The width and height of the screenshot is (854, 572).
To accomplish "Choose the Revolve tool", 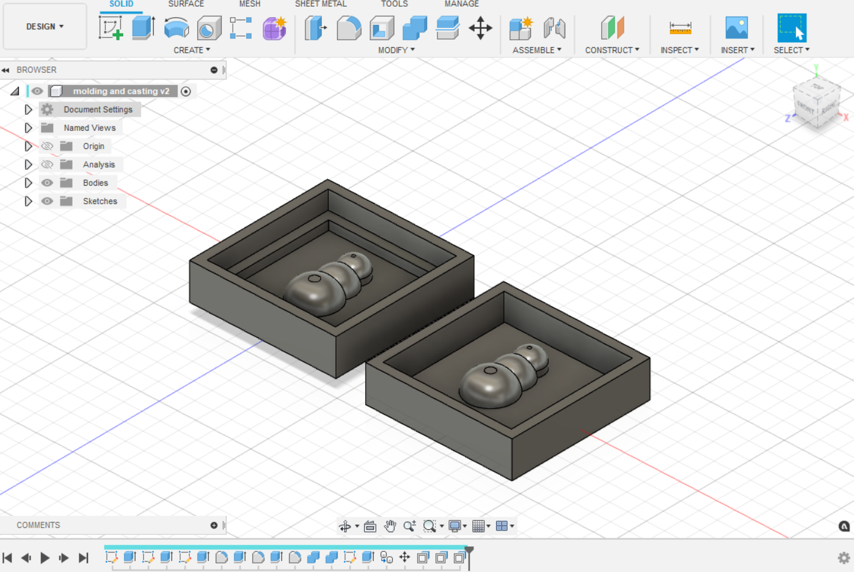I will tap(177, 28).
